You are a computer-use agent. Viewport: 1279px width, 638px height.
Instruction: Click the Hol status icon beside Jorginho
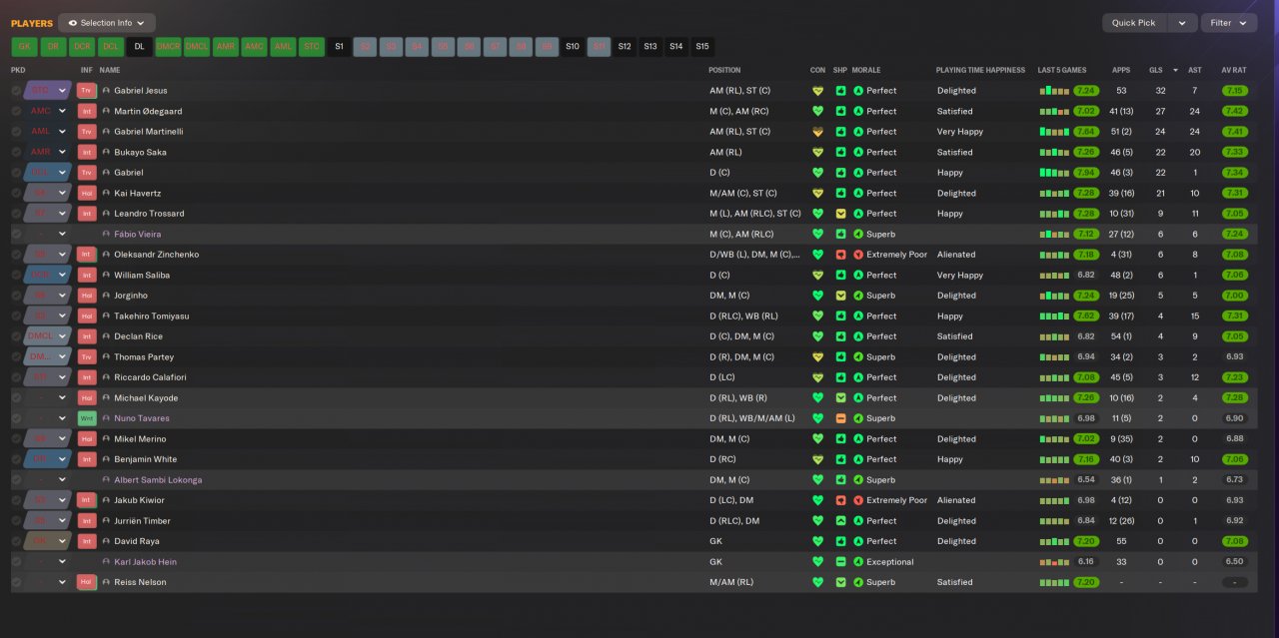[87, 296]
